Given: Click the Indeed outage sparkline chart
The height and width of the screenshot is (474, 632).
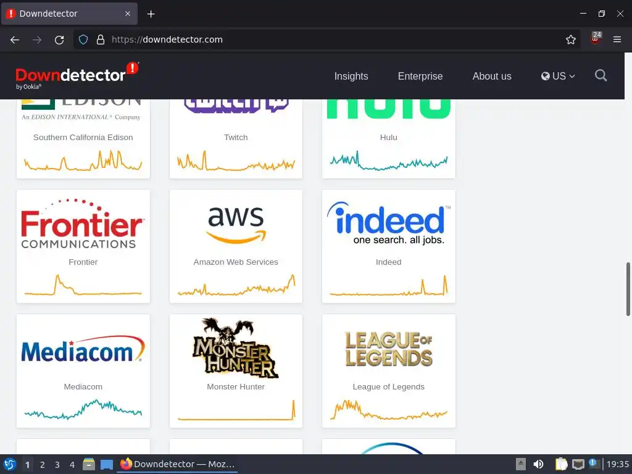Looking at the screenshot, I should [x=389, y=285].
